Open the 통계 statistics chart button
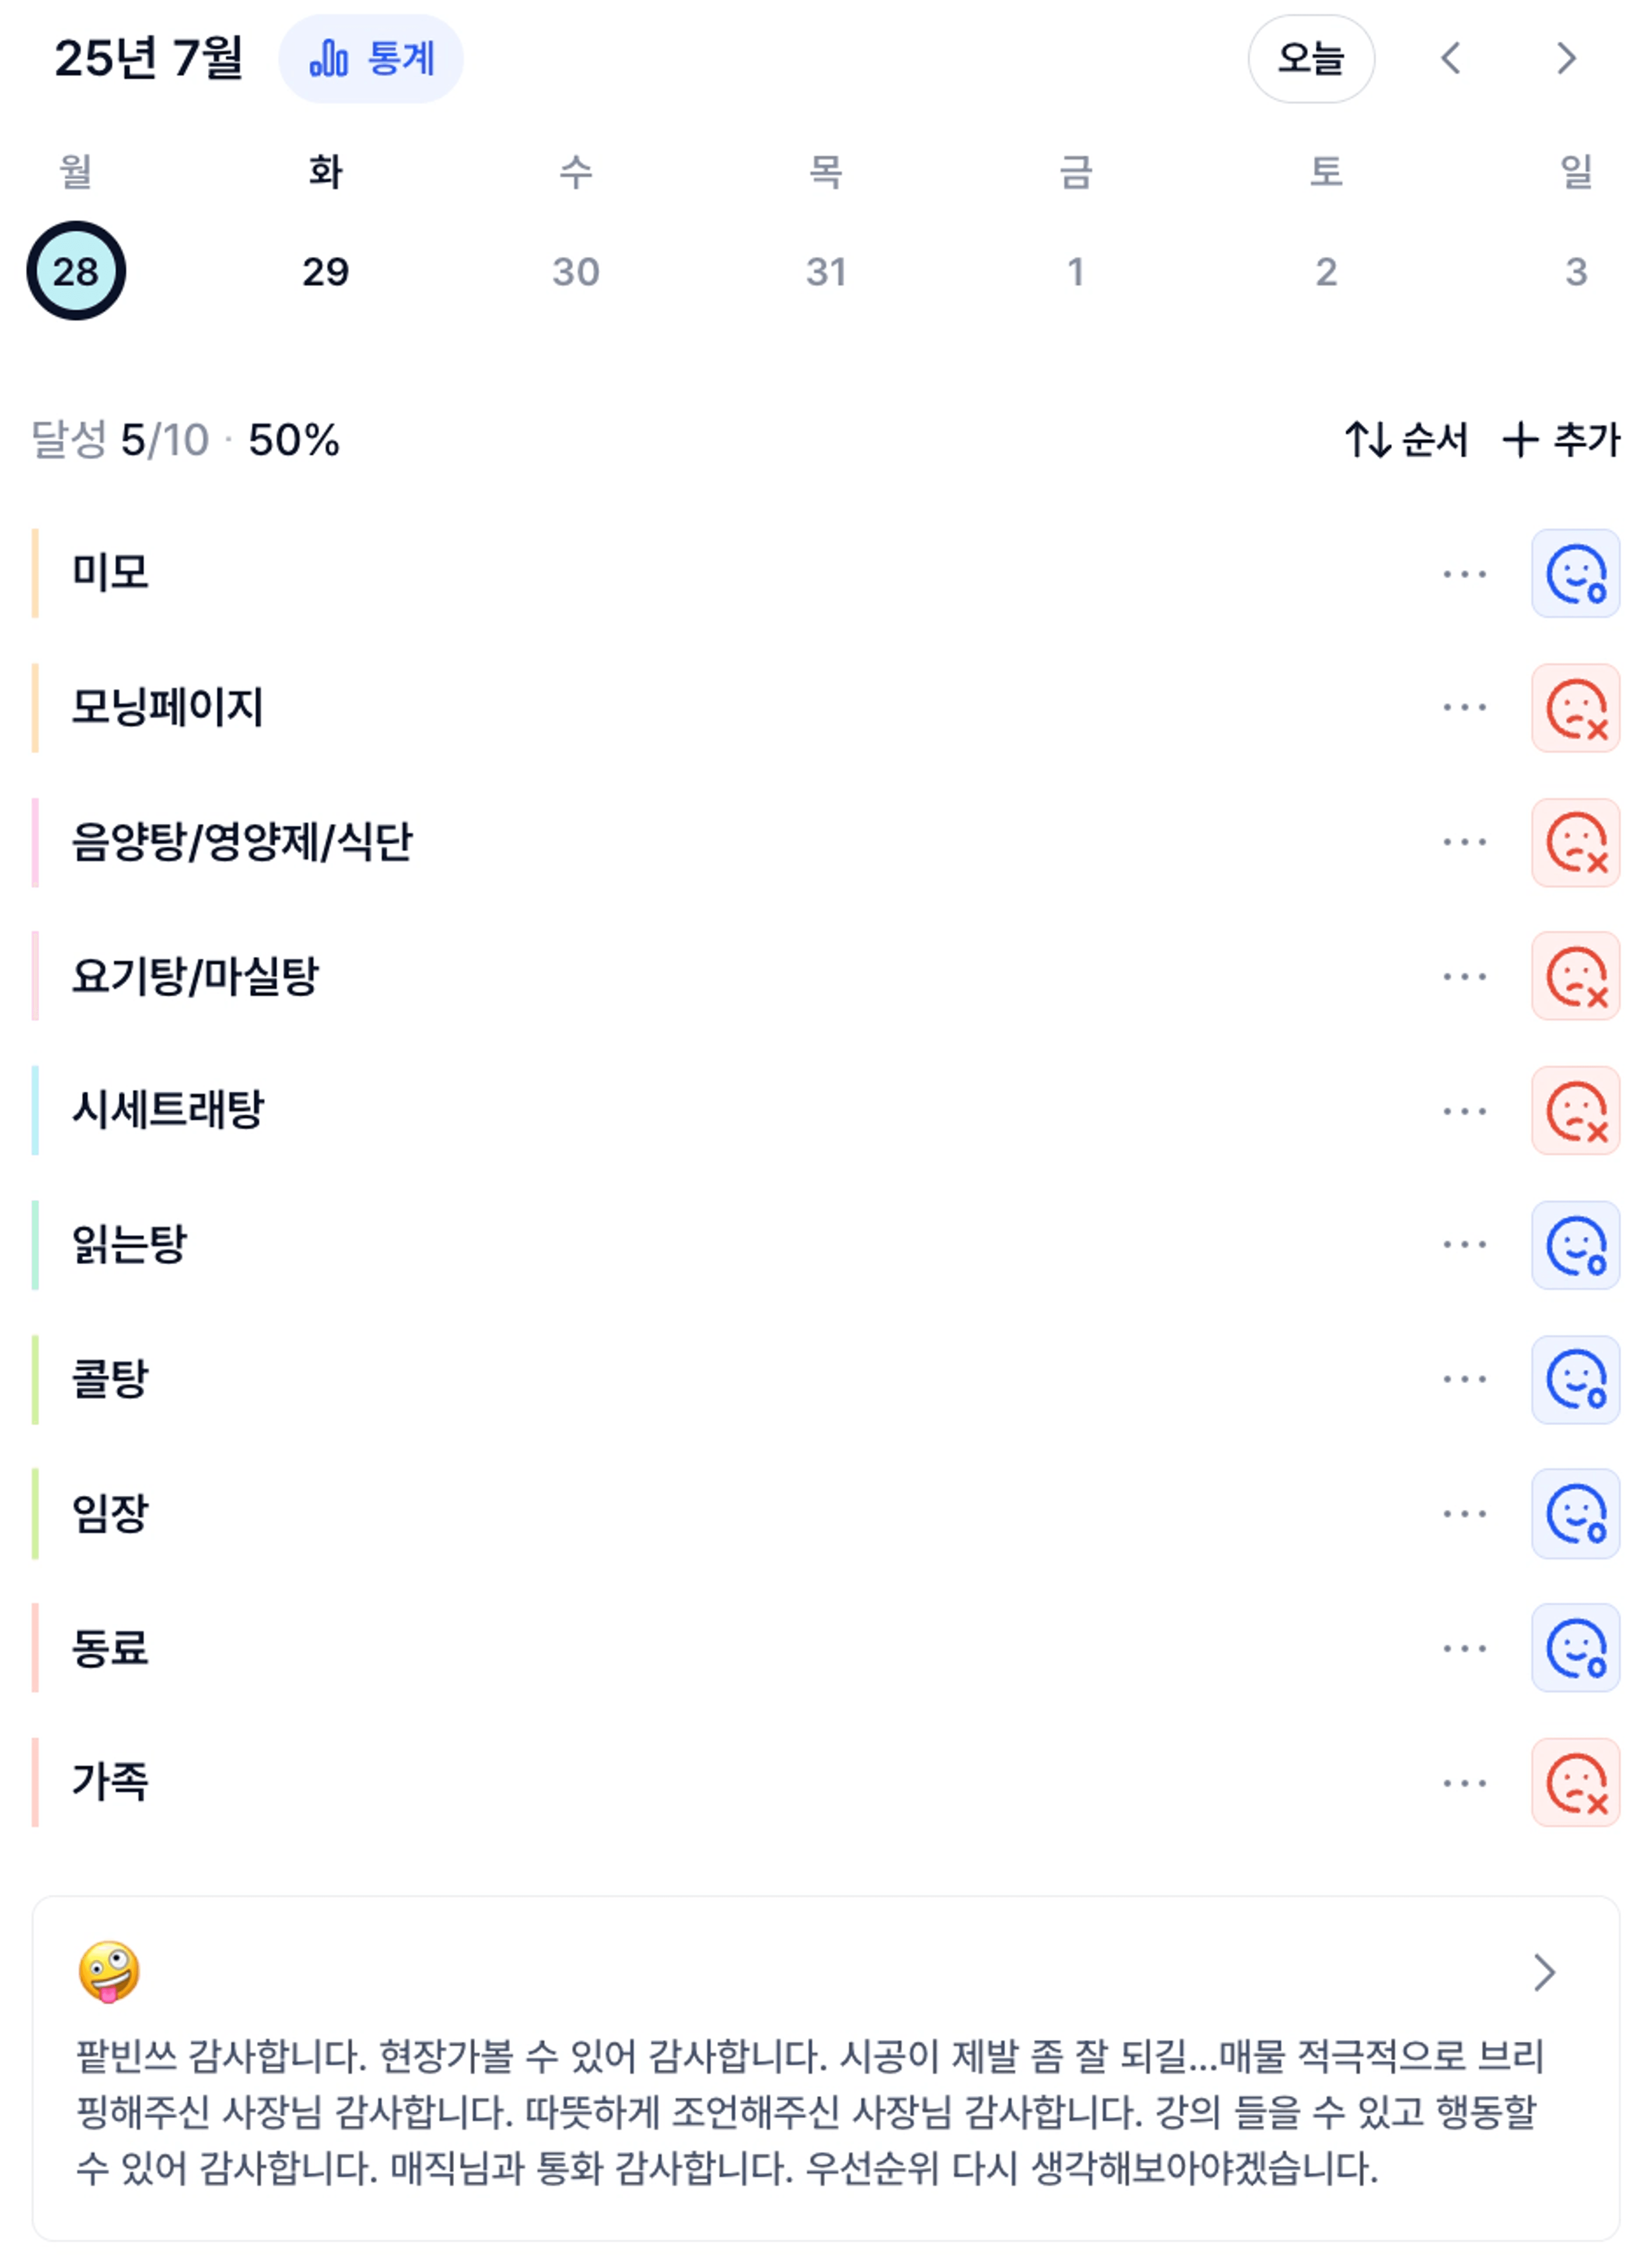Screen dimensions: 1652x2261 click(371, 58)
